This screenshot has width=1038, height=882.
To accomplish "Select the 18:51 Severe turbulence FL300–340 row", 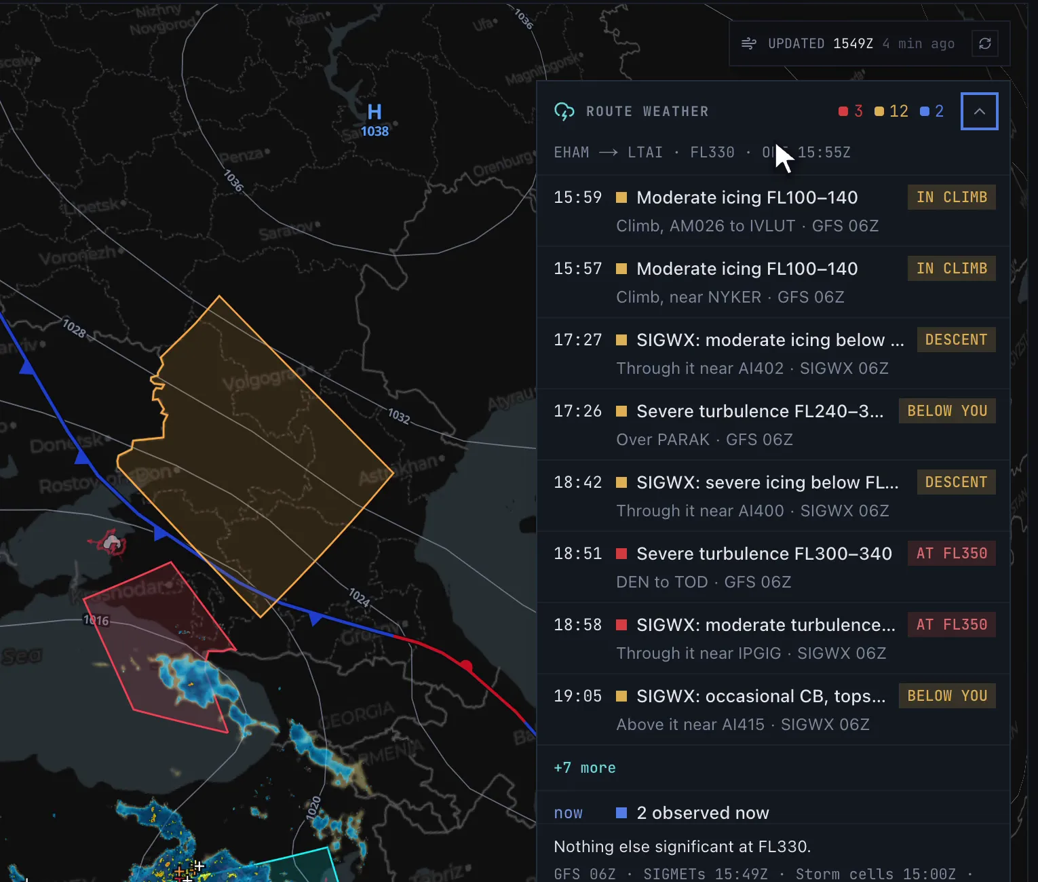I will click(773, 567).
